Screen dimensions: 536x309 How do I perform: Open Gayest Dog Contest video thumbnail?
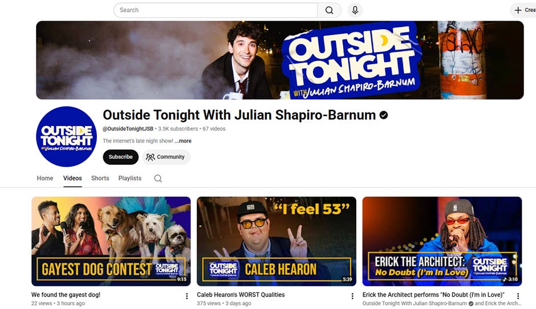pos(111,241)
